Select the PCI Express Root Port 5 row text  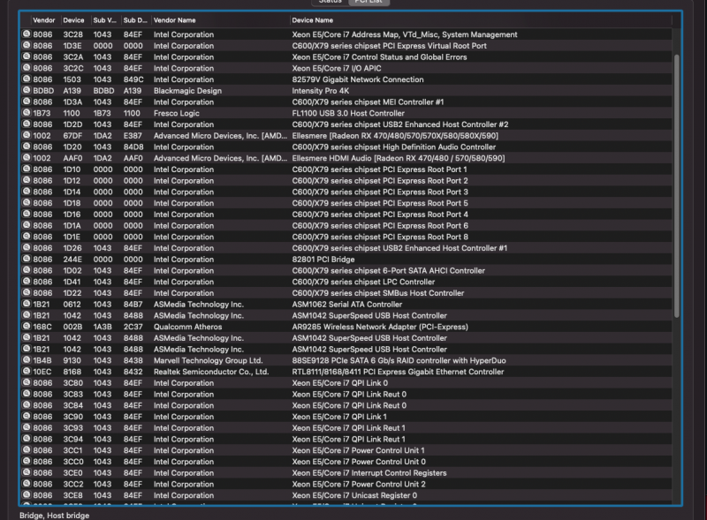[x=380, y=203]
